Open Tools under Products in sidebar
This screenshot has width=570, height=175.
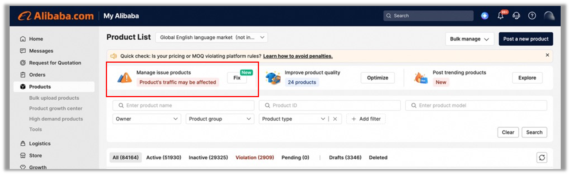coord(36,129)
